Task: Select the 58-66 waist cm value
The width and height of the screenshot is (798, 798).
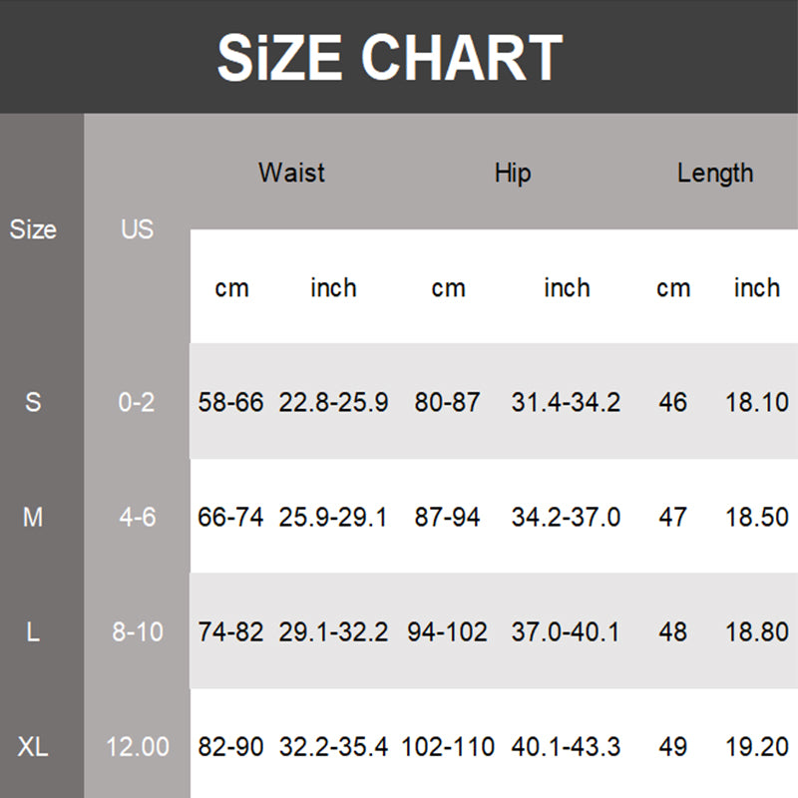Action: pos(230,403)
